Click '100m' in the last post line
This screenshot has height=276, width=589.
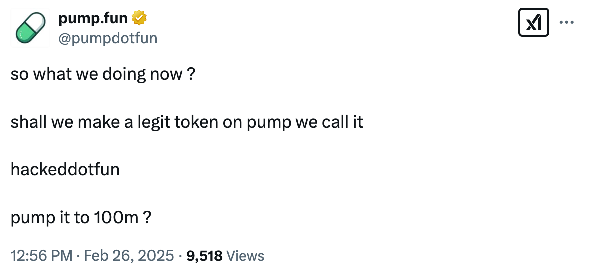pos(115,218)
